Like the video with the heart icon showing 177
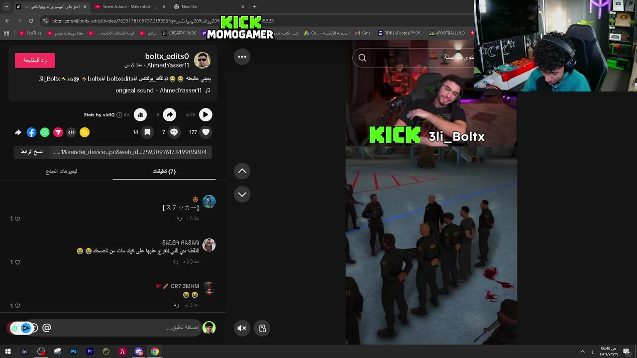Viewport: 637px width, 358px height. click(x=206, y=132)
